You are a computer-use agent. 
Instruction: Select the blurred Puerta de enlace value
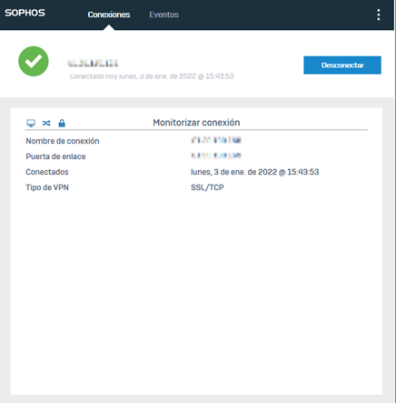(x=216, y=156)
